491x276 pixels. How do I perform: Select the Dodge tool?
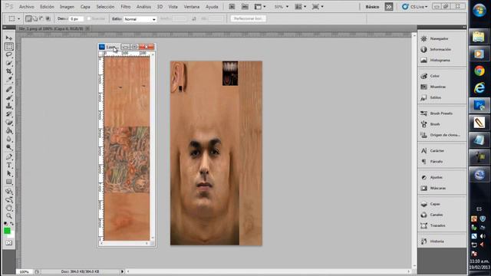coord(8,147)
